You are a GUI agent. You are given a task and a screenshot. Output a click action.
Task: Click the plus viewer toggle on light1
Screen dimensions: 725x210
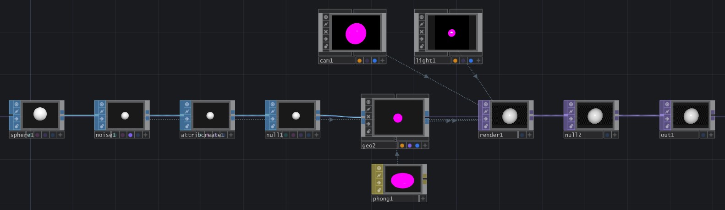(x=478, y=60)
